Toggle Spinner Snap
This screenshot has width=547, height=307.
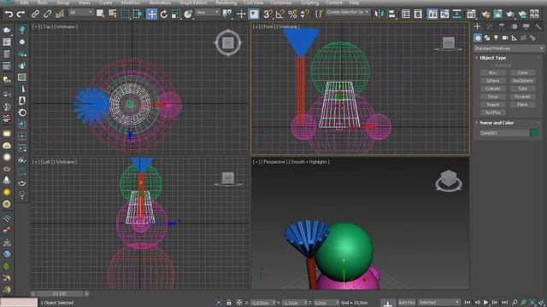[x=304, y=14]
